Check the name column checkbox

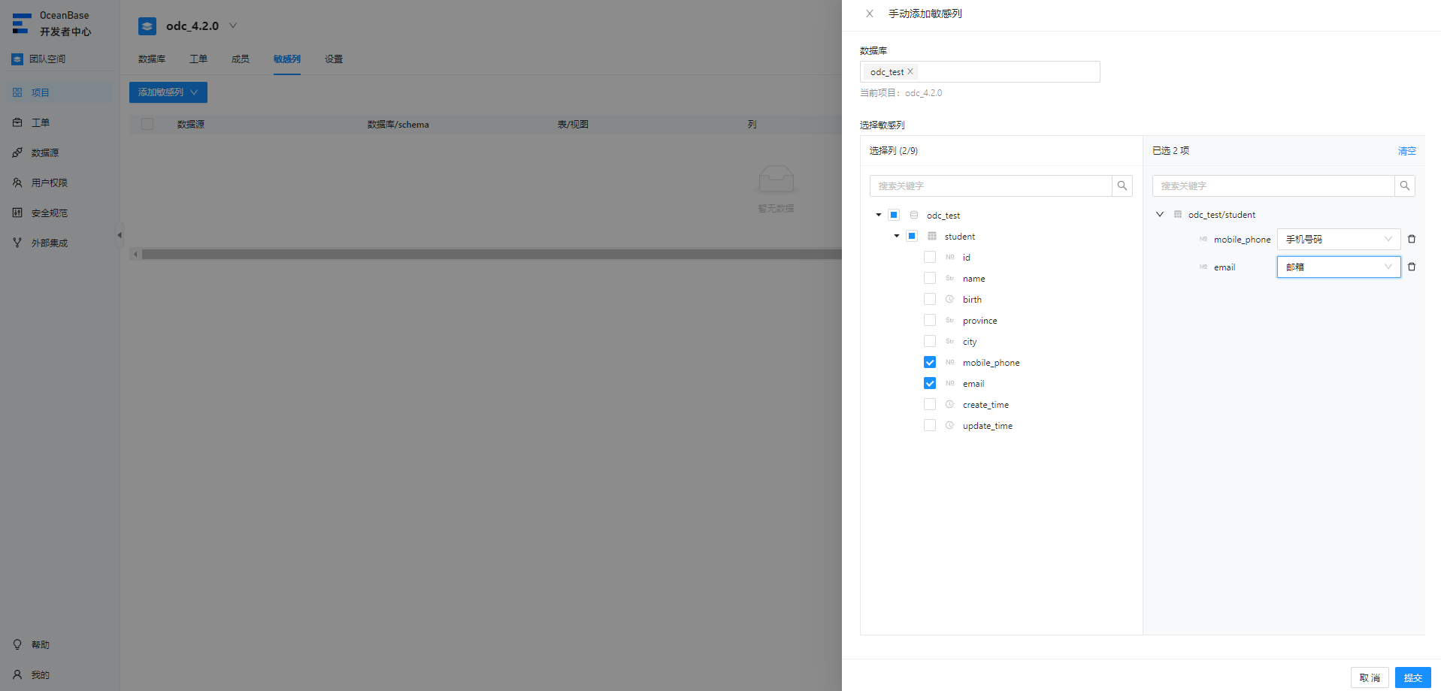pos(930,278)
